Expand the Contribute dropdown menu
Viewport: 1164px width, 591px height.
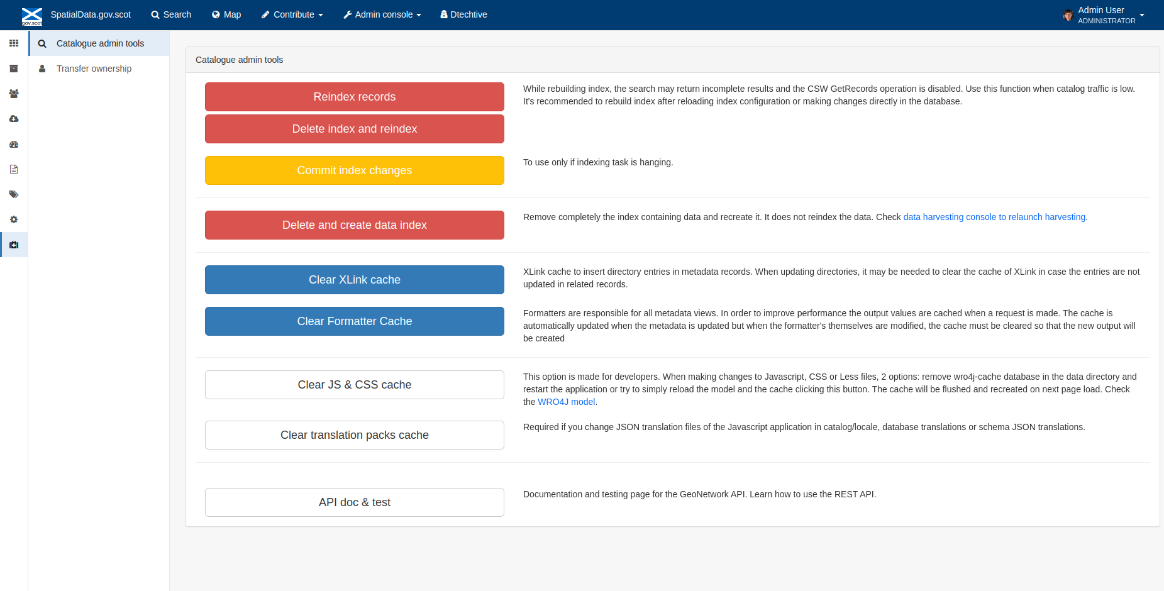[292, 14]
